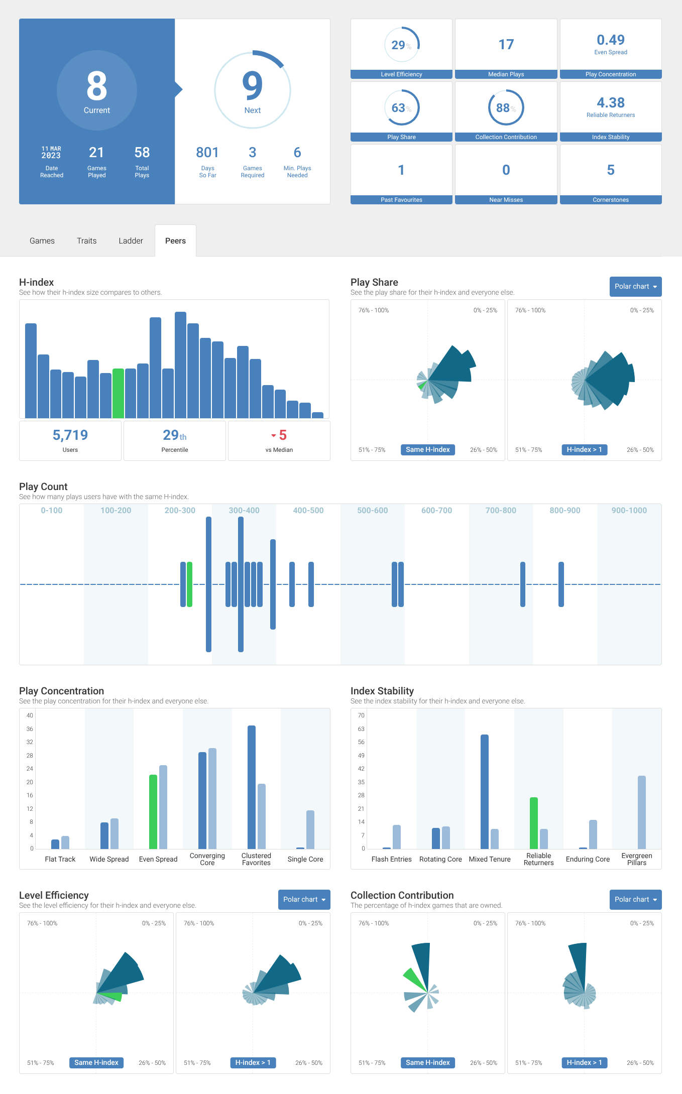Click the green marker in Play Count chart
The image size is (682, 1094).
tap(189, 584)
